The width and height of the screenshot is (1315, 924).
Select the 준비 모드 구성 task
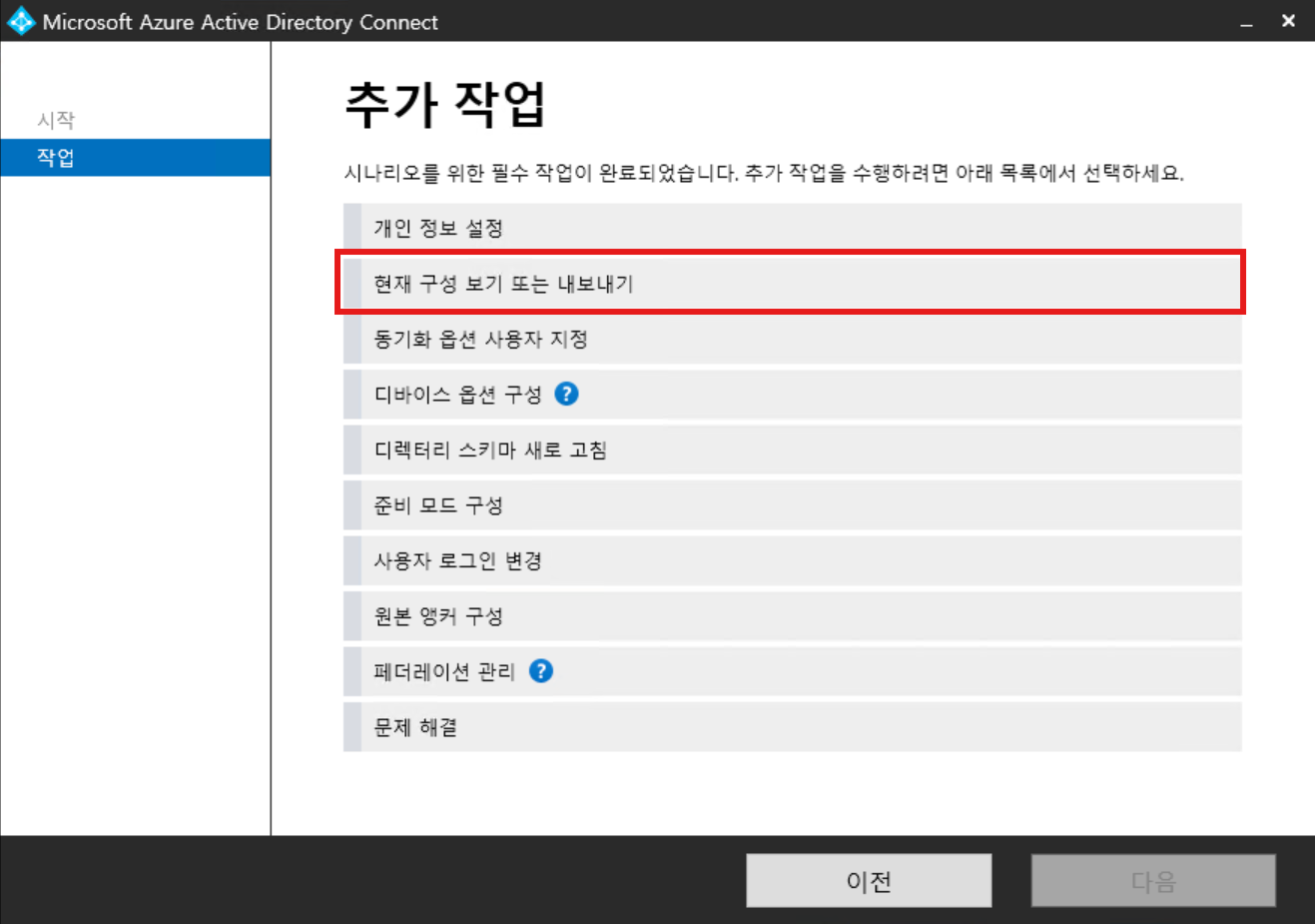point(793,505)
